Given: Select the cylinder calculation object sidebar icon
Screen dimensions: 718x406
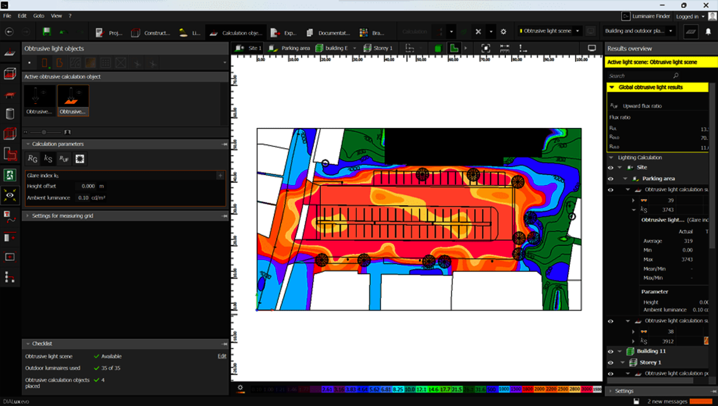Looking at the screenshot, I should click(10, 114).
